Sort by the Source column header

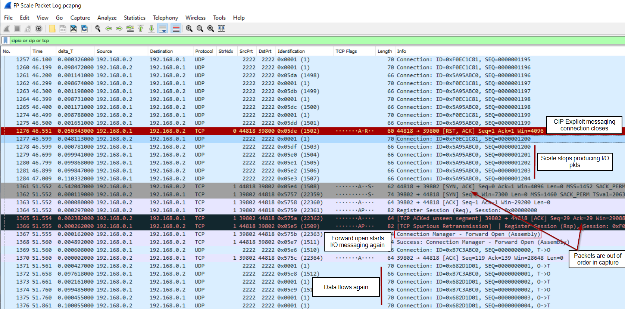pyautogui.click(x=121, y=51)
